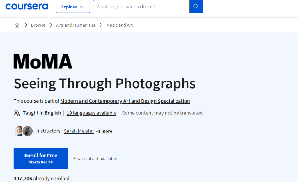
Task: Click the search input field
Action: [141, 6]
